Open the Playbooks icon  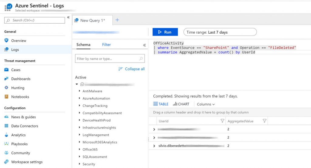click(x=6, y=144)
